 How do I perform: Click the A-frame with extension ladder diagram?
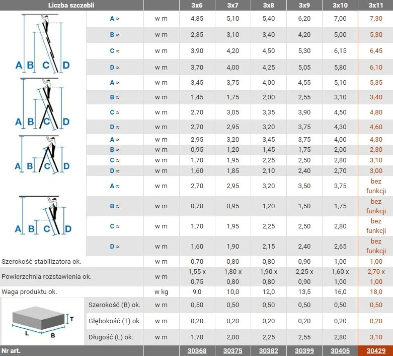(43, 104)
